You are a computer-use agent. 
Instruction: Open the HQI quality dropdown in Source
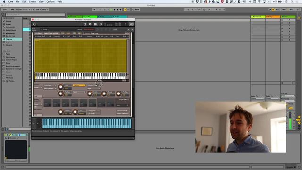(x=50, y=88)
